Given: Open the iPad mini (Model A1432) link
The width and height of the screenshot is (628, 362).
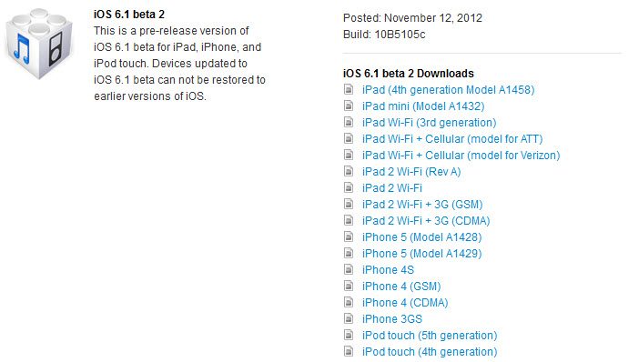Looking at the screenshot, I should coord(423,106).
